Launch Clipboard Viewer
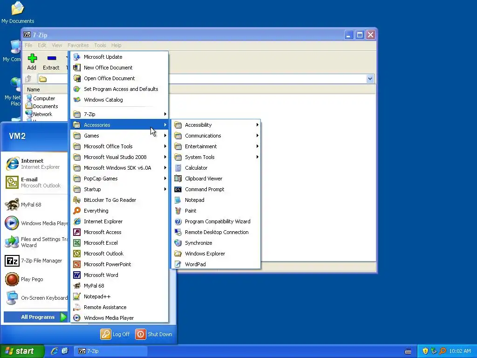 [216, 179]
